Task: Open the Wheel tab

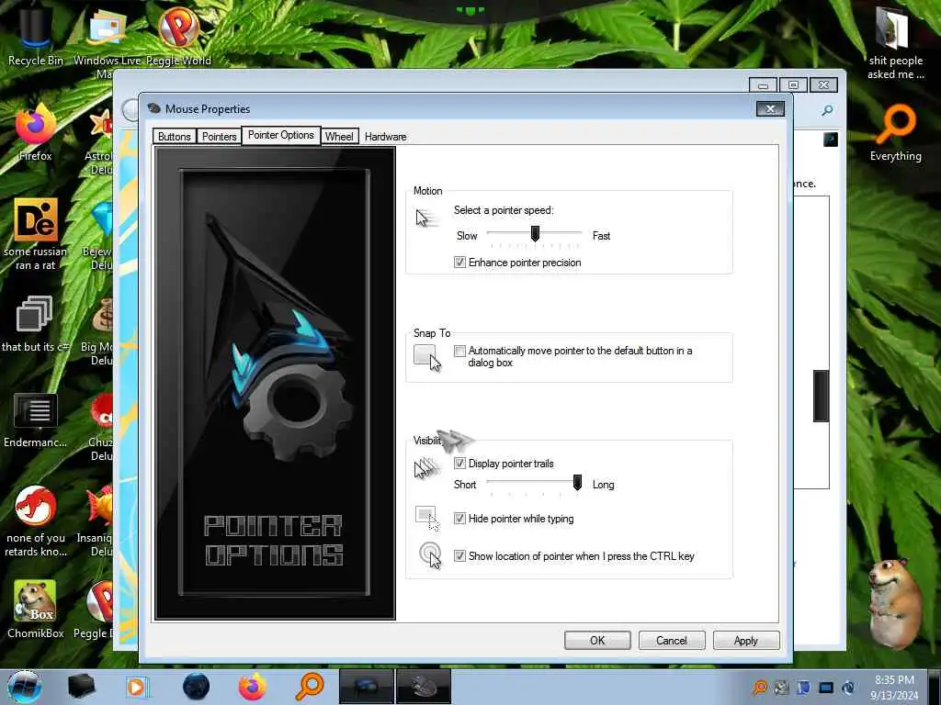Action: (x=339, y=136)
